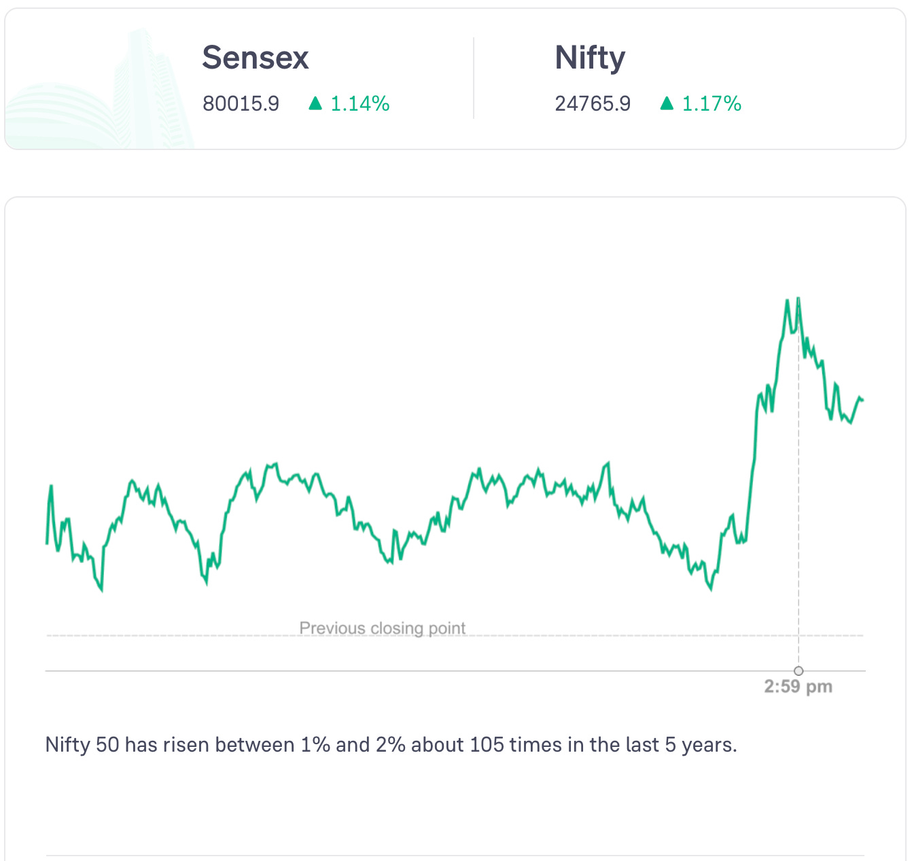Click the 2:59 pm time label

[798, 686]
